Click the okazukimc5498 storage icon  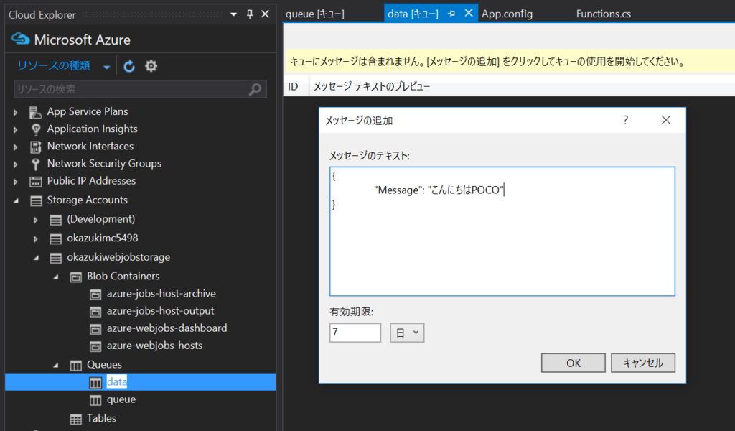coord(55,239)
